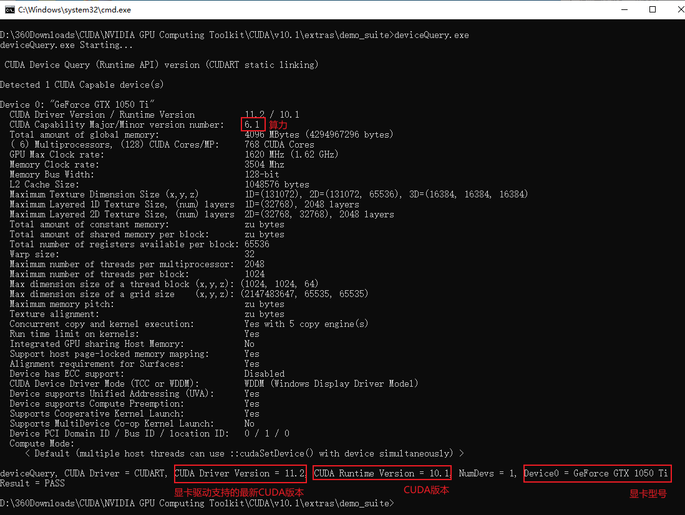Click the label 'Total amount of constant memory:'
685x515 pixels.
(x=89, y=225)
